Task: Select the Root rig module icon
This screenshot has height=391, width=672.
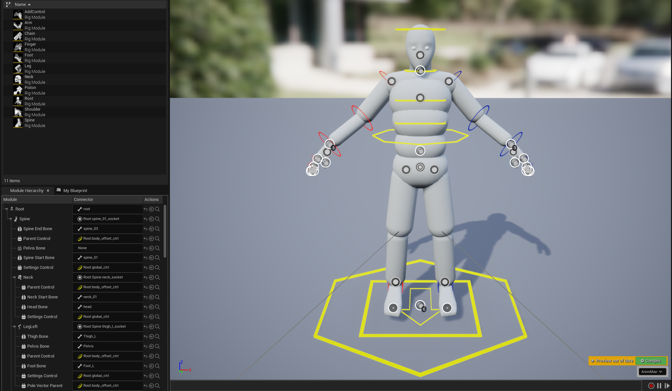Action: pos(18,101)
